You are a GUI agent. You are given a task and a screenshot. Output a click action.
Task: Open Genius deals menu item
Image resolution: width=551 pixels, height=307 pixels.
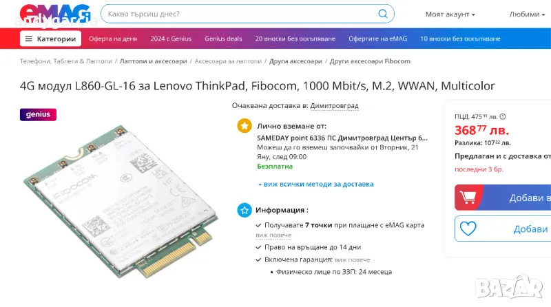point(223,39)
